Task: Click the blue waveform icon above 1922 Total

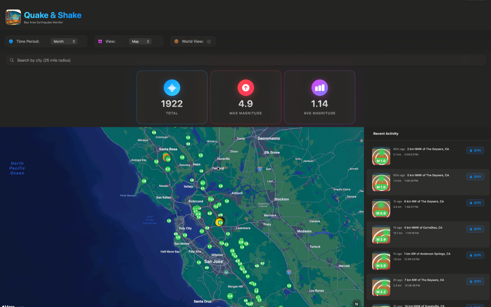Action: [x=172, y=88]
